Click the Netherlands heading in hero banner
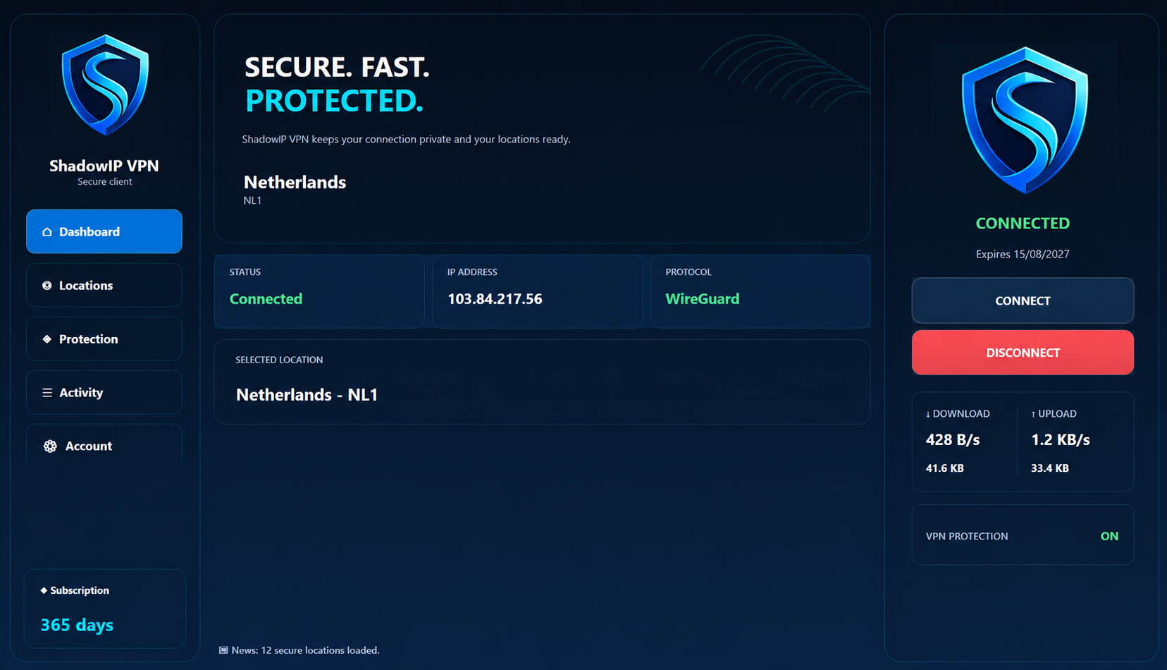Screen dimensions: 1167x670 pos(295,182)
